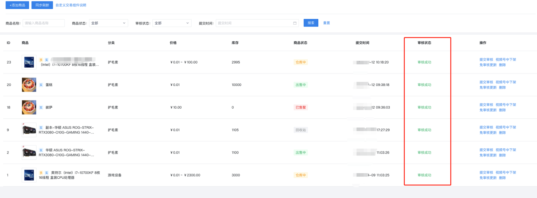The width and height of the screenshot is (537, 198).
Task: Click the cake thumbnail for 蛋糕
Action: pyautogui.click(x=29, y=85)
